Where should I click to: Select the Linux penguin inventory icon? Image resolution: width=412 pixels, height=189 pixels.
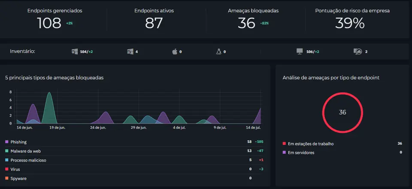218,52
